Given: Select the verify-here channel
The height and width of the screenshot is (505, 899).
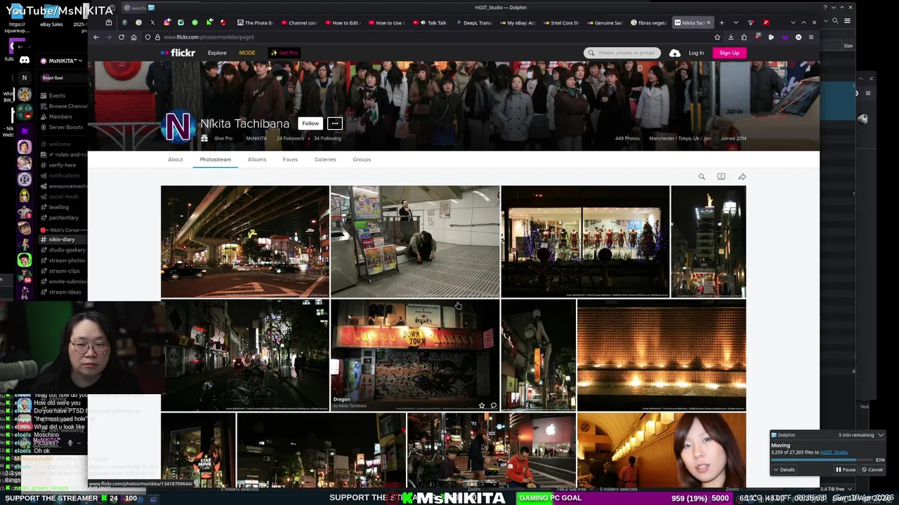Looking at the screenshot, I should point(62,165).
